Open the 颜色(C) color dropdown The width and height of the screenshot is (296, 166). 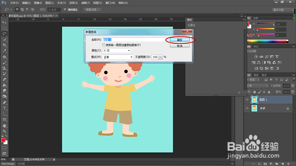117,51
